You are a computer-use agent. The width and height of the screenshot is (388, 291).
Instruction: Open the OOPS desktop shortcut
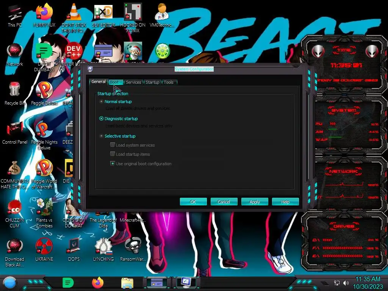click(x=74, y=250)
